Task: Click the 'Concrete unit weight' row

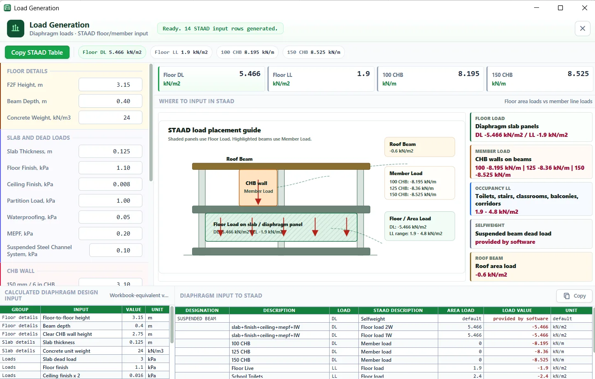Action: pyautogui.click(x=84, y=351)
